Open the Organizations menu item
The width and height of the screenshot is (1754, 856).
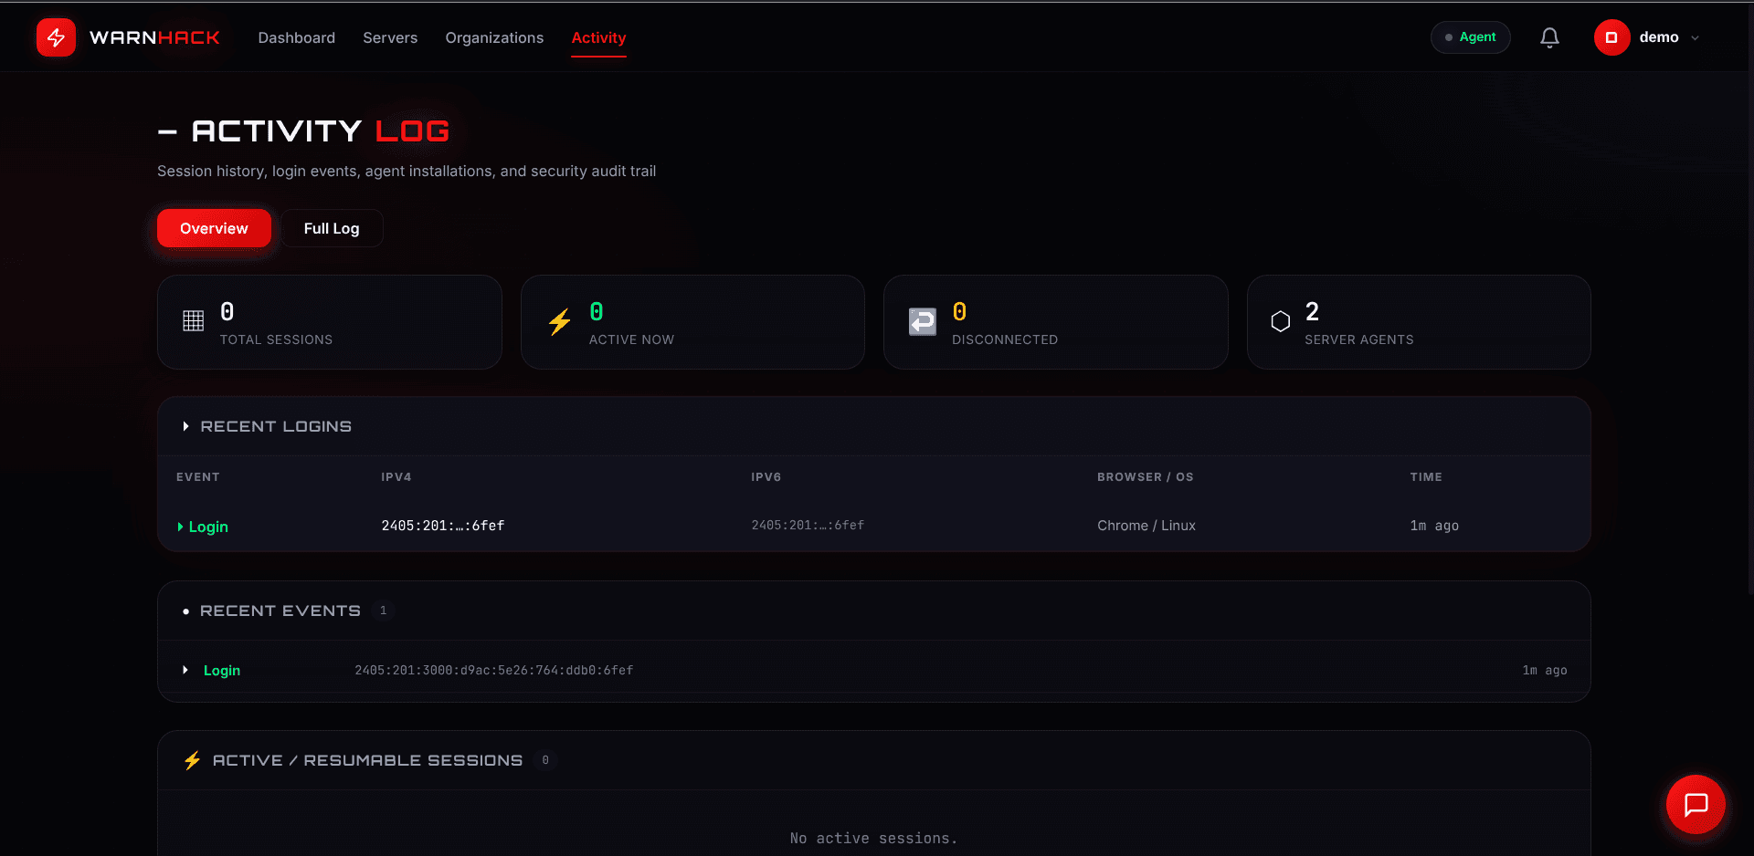(x=494, y=37)
